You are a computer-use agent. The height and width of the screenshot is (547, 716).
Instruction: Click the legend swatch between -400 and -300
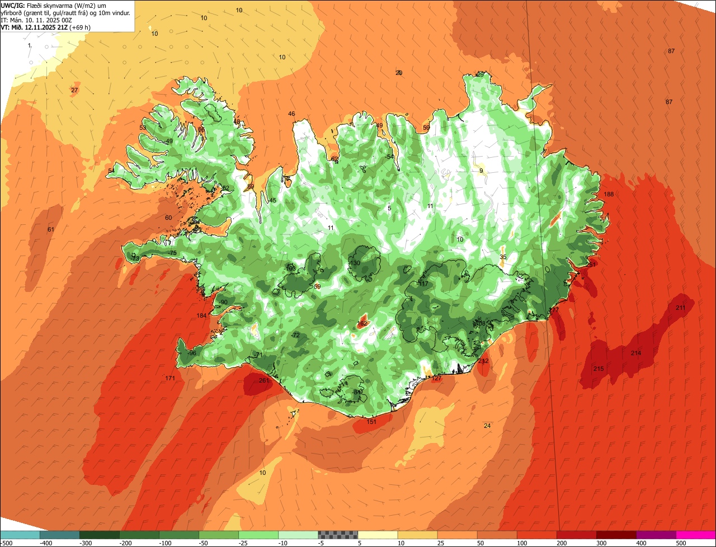pyautogui.click(x=60, y=535)
